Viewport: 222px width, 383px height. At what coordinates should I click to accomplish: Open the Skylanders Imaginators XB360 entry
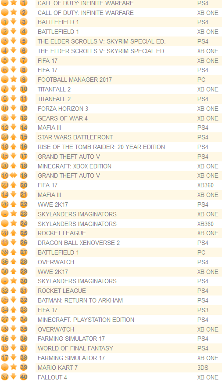[x=129, y=223]
